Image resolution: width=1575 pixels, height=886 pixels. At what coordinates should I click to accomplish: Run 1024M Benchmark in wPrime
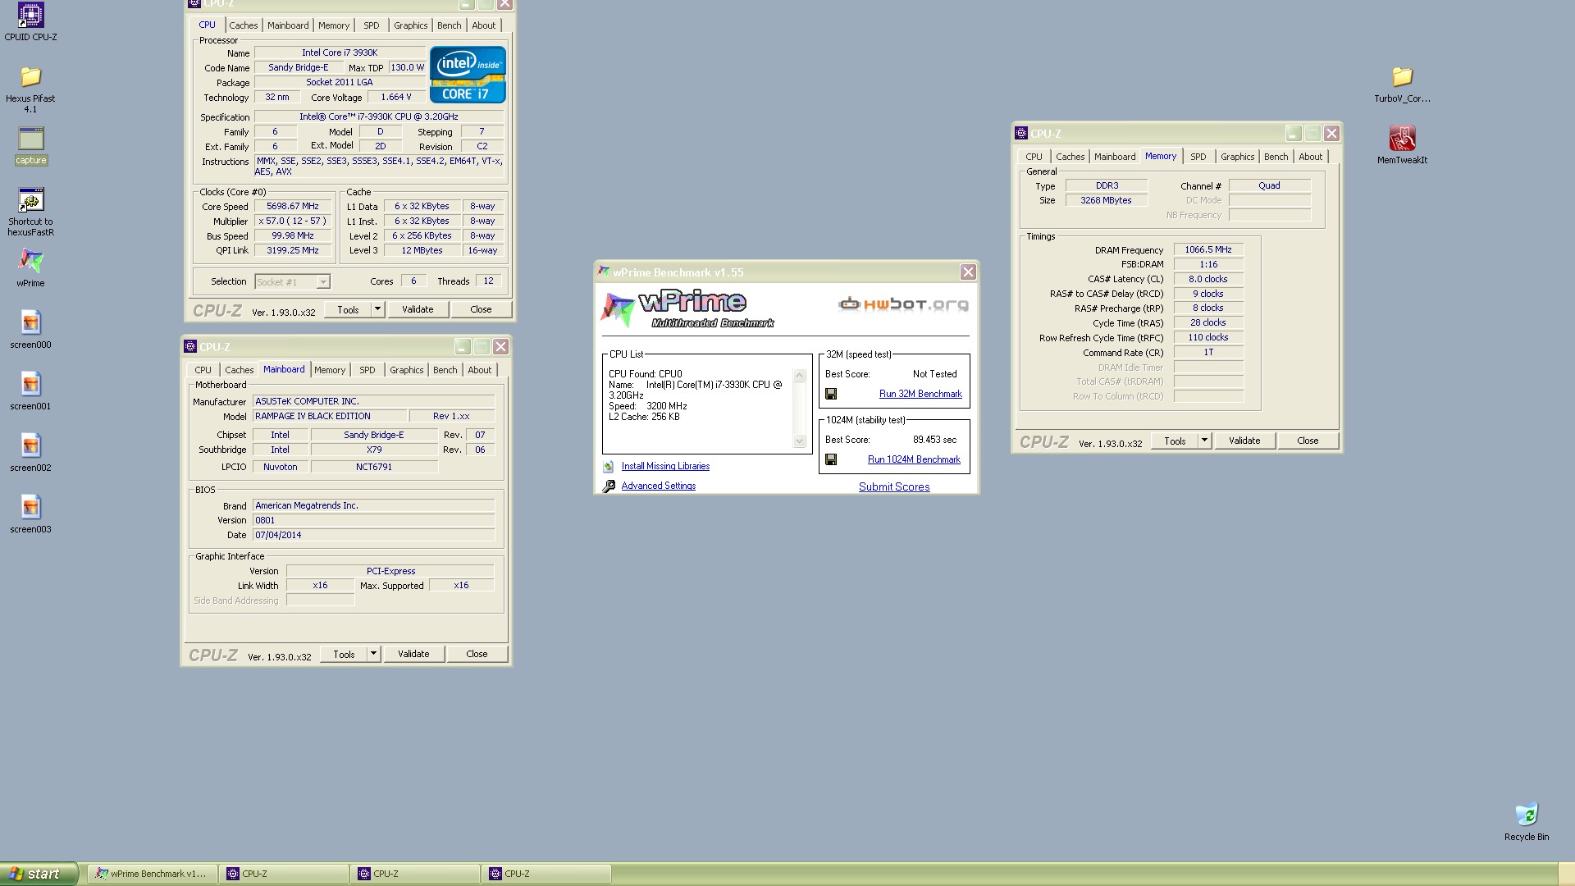pos(914,459)
